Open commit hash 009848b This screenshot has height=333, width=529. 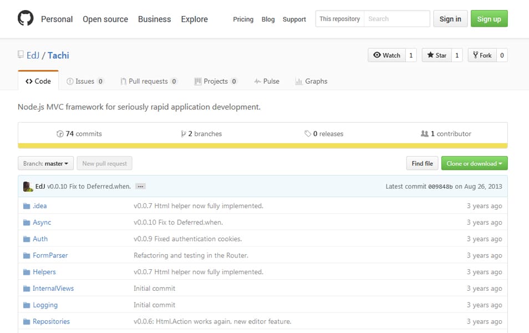click(440, 186)
